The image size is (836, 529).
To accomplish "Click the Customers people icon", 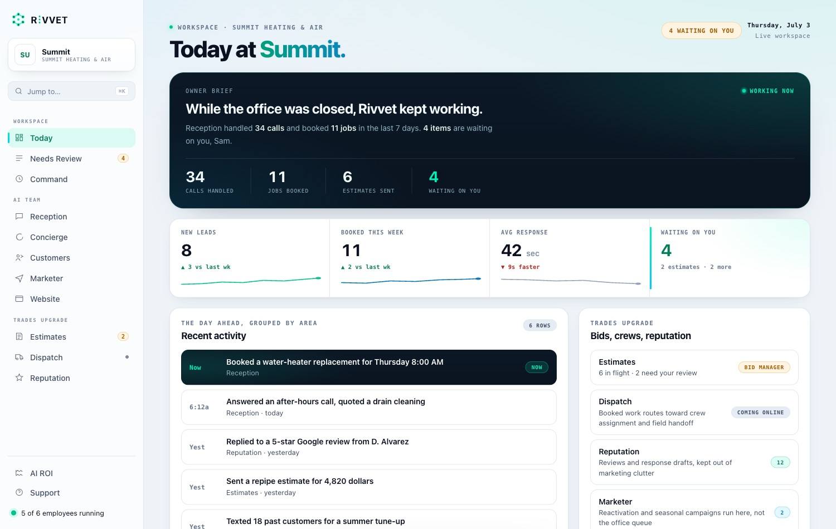I will [x=19, y=257].
